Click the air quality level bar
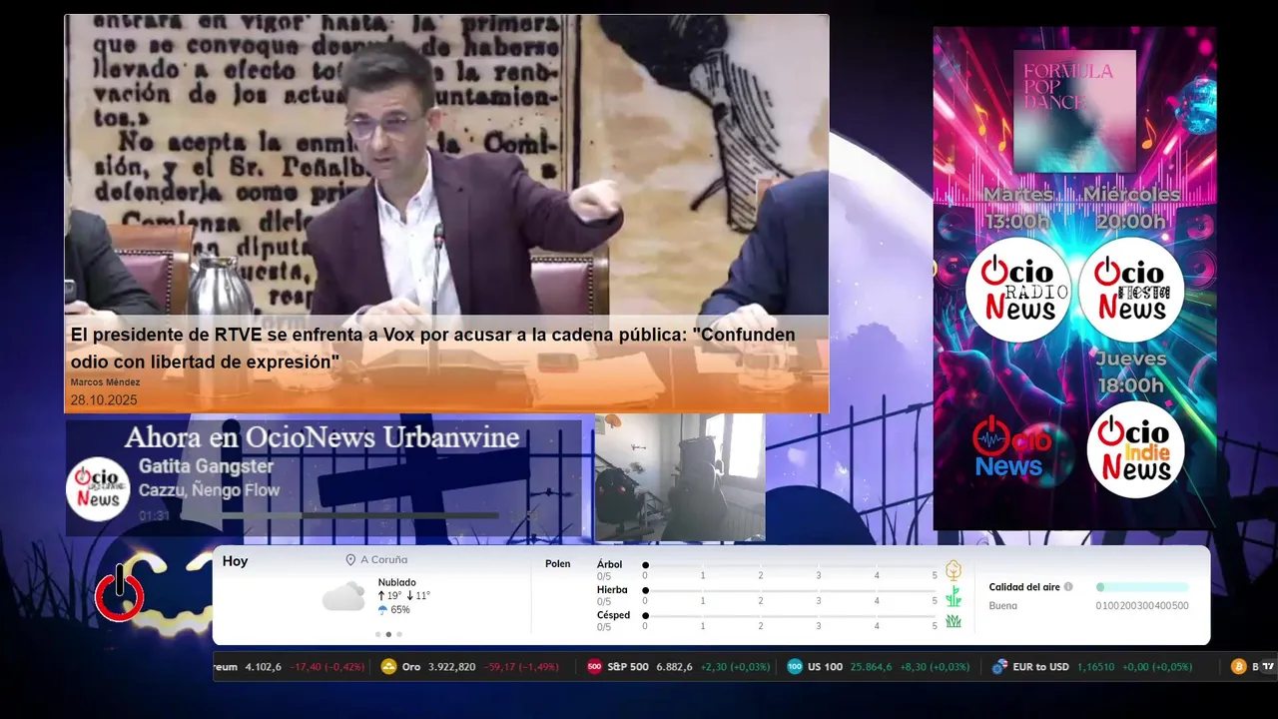1278x719 pixels. point(1142,587)
